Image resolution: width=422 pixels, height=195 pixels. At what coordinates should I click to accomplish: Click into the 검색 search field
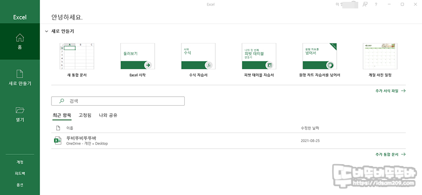[x=118, y=101]
